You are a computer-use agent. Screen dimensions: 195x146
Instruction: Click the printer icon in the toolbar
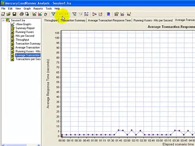pos(22,14)
